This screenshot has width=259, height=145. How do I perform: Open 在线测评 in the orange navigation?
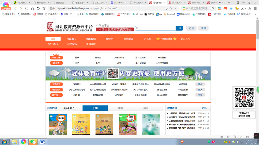coord(128,39)
